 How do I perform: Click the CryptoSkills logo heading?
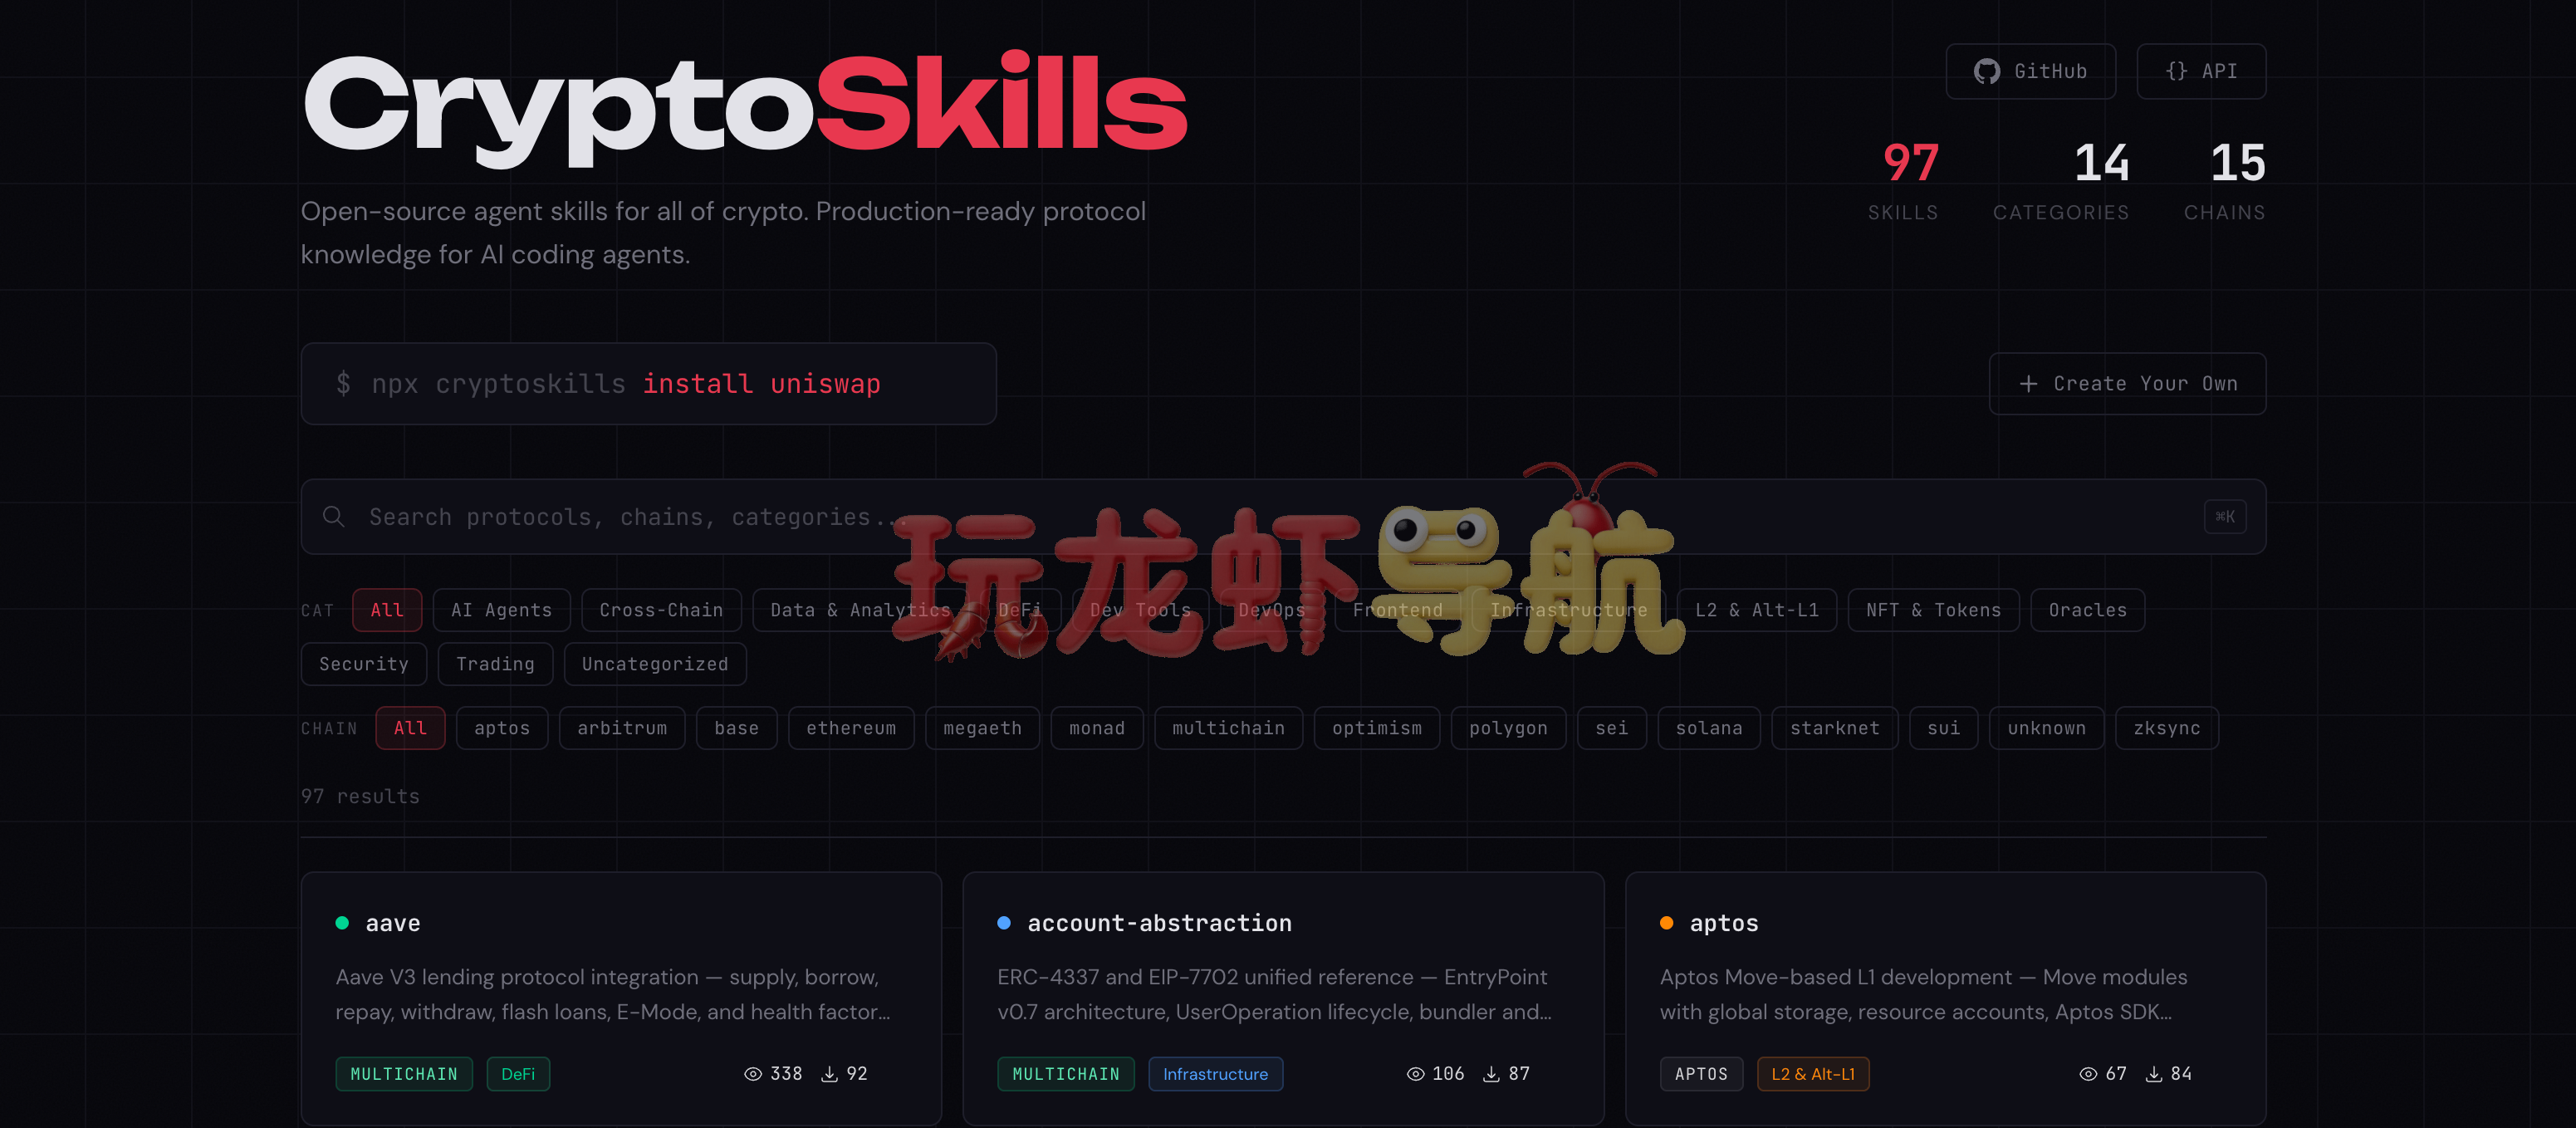745,108
